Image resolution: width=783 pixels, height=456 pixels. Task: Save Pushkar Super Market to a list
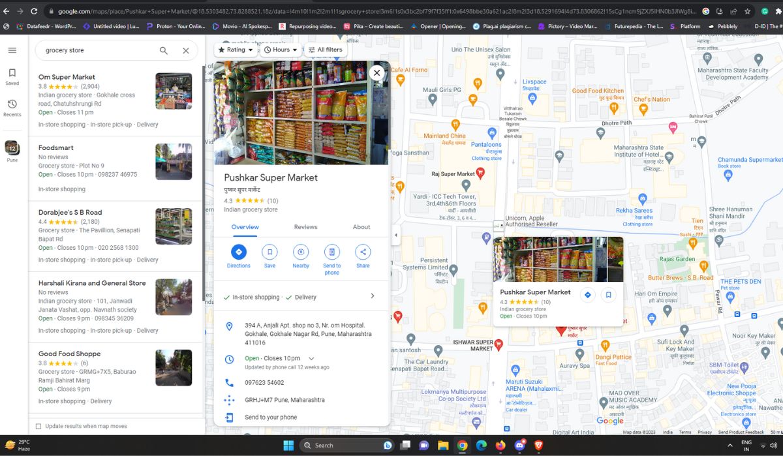pos(269,254)
